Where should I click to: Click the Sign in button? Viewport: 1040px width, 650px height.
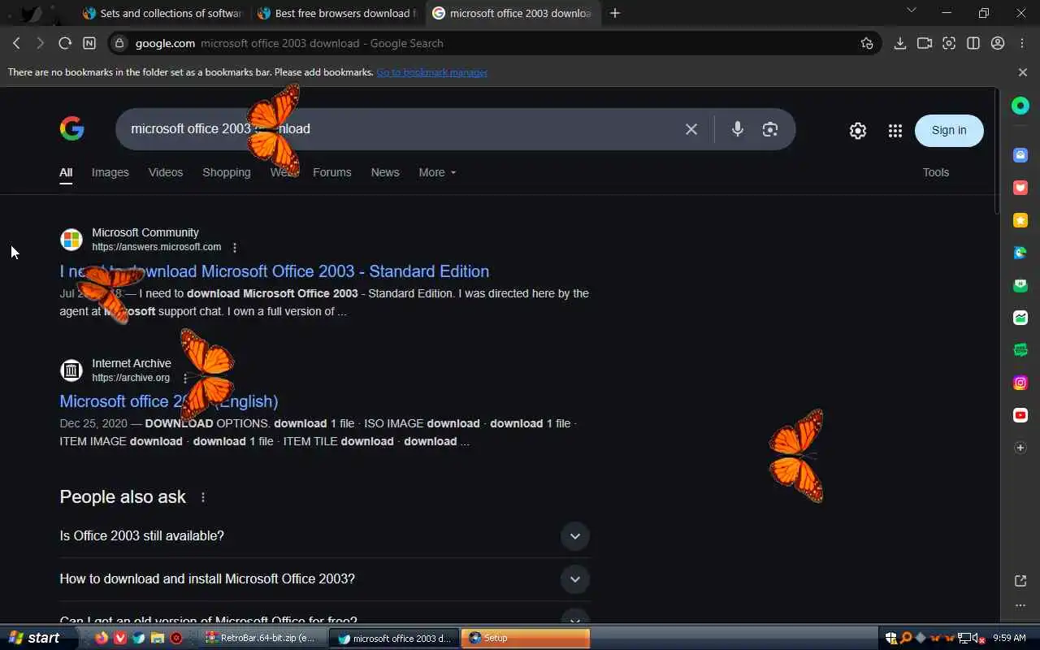click(x=949, y=130)
